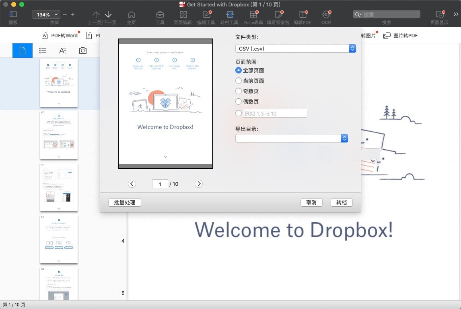Open the 文件类型 CSV format dropdown
Screen dimensions: 461x309
296,48
